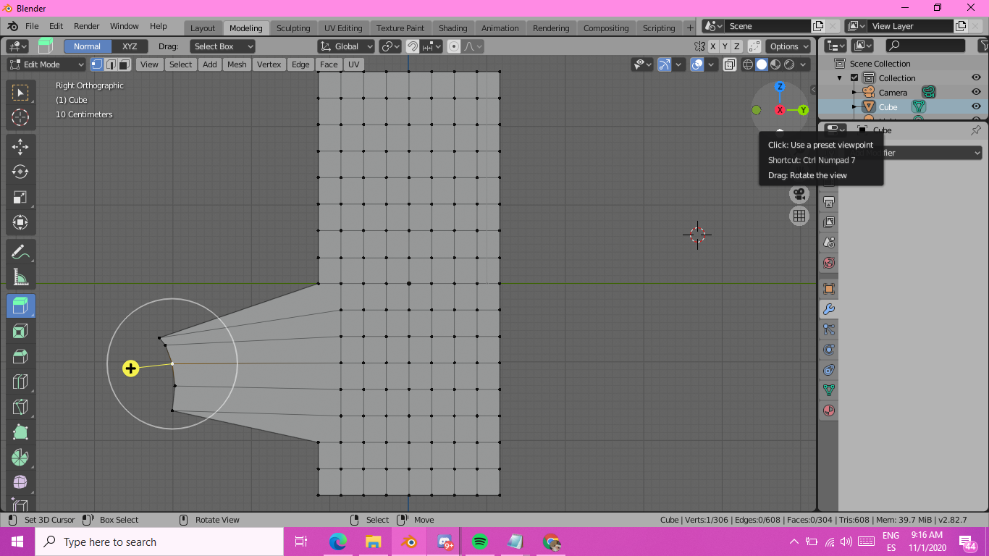The width and height of the screenshot is (989, 556).
Task: Toggle X axis mesh mirror
Action: (713, 46)
